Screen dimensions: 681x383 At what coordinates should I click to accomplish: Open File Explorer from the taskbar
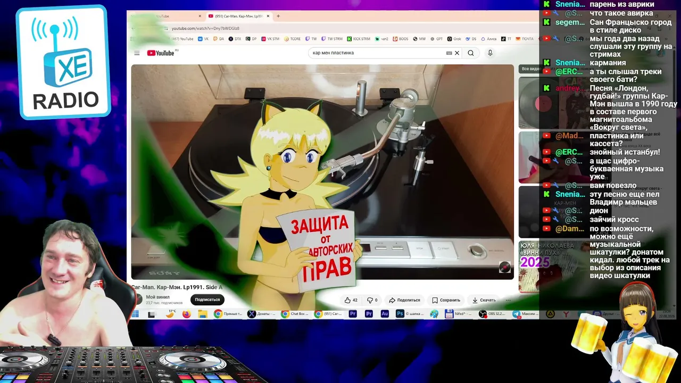(202, 314)
